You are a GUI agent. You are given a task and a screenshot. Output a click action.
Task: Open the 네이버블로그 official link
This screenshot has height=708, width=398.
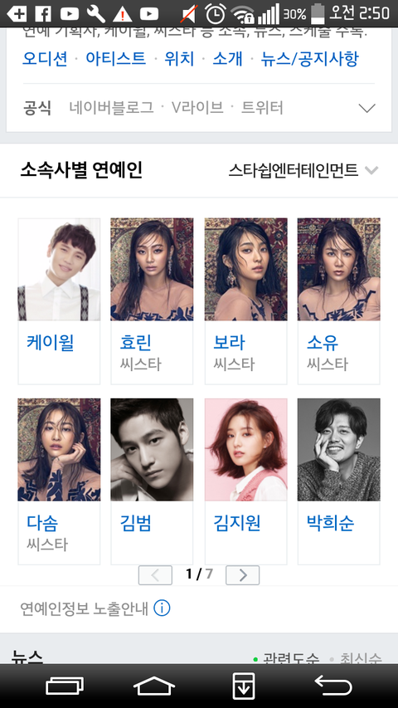tap(111, 107)
